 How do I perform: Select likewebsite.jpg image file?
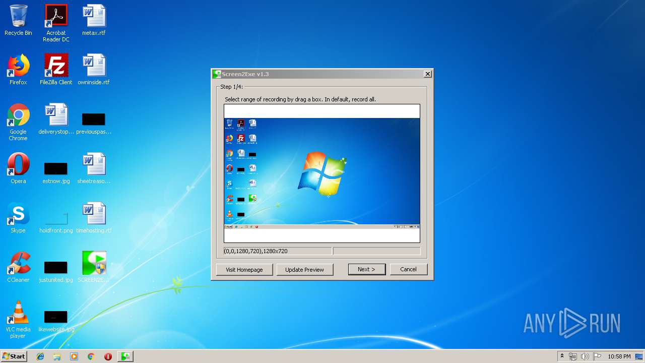coord(56,321)
